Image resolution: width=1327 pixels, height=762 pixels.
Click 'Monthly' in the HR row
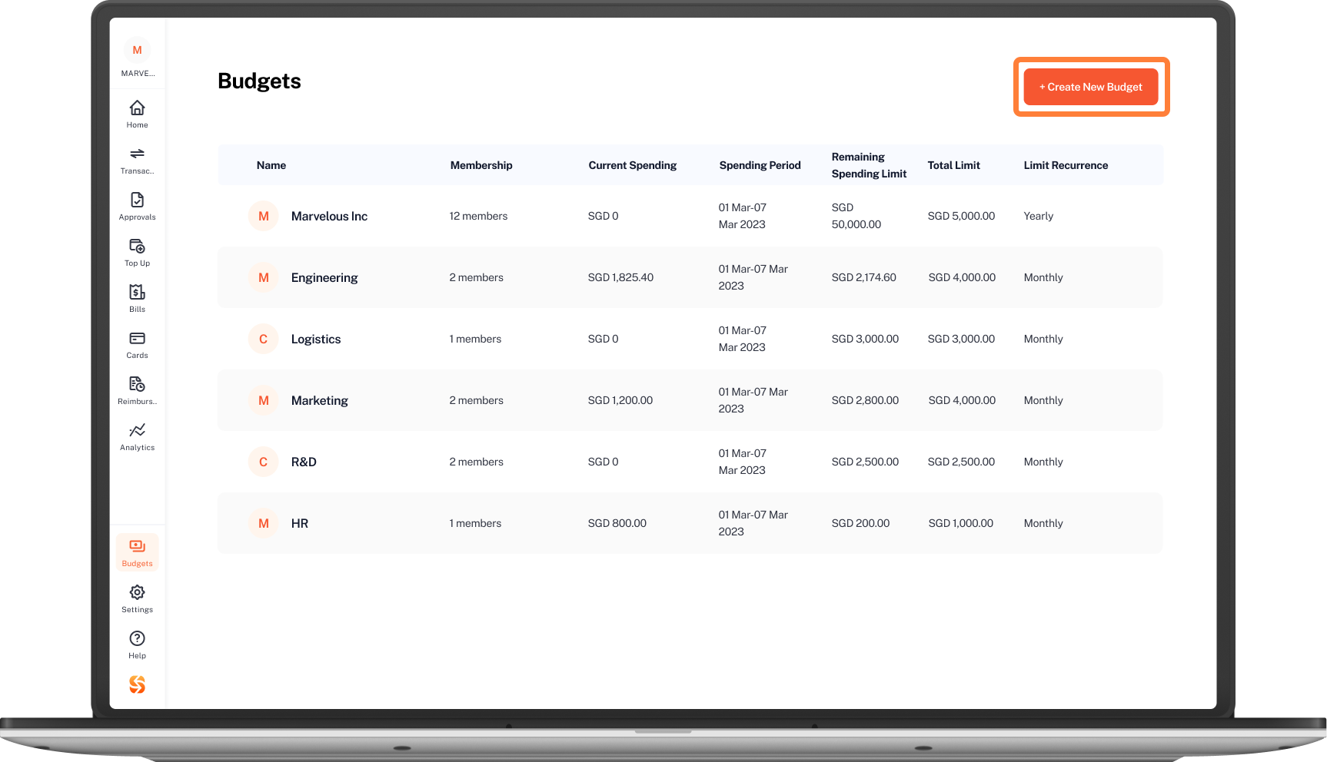tap(1043, 523)
